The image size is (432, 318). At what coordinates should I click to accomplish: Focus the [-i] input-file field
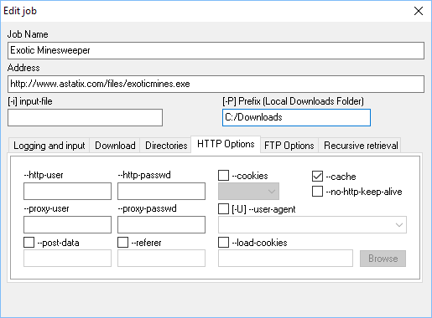[85, 117]
